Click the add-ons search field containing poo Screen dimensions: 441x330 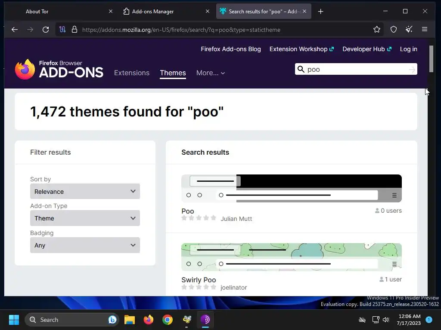tap(356, 69)
